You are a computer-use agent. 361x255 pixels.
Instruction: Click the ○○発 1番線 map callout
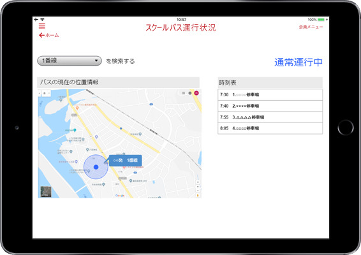point(125,161)
